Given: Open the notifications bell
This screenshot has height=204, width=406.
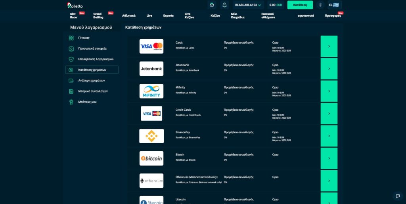Looking at the screenshot, I should coord(224,5).
